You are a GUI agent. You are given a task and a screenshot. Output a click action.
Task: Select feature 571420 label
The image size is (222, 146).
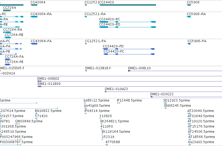tap(41, 116)
